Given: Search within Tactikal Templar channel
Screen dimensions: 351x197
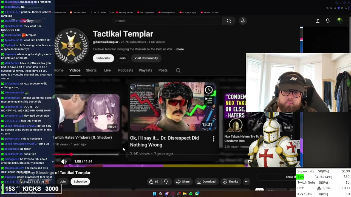Looking at the screenshot, I should [x=178, y=70].
